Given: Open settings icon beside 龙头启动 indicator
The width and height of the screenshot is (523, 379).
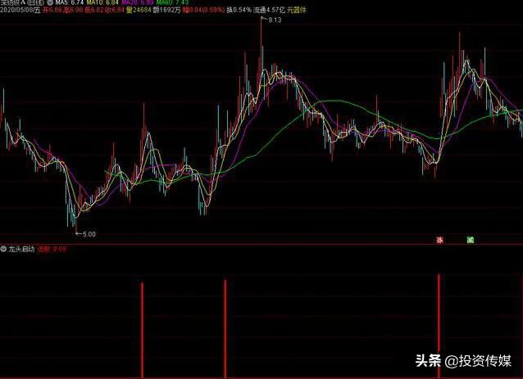Looking at the screenshot, I should click(x=3, y=249).
